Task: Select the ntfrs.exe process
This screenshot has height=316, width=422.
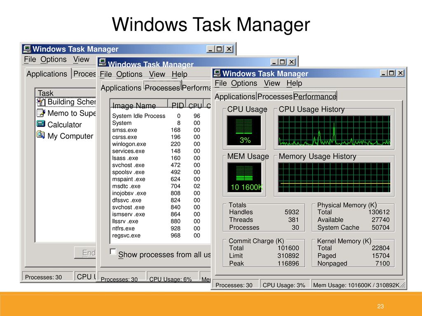Action: (x=160, y=228)
